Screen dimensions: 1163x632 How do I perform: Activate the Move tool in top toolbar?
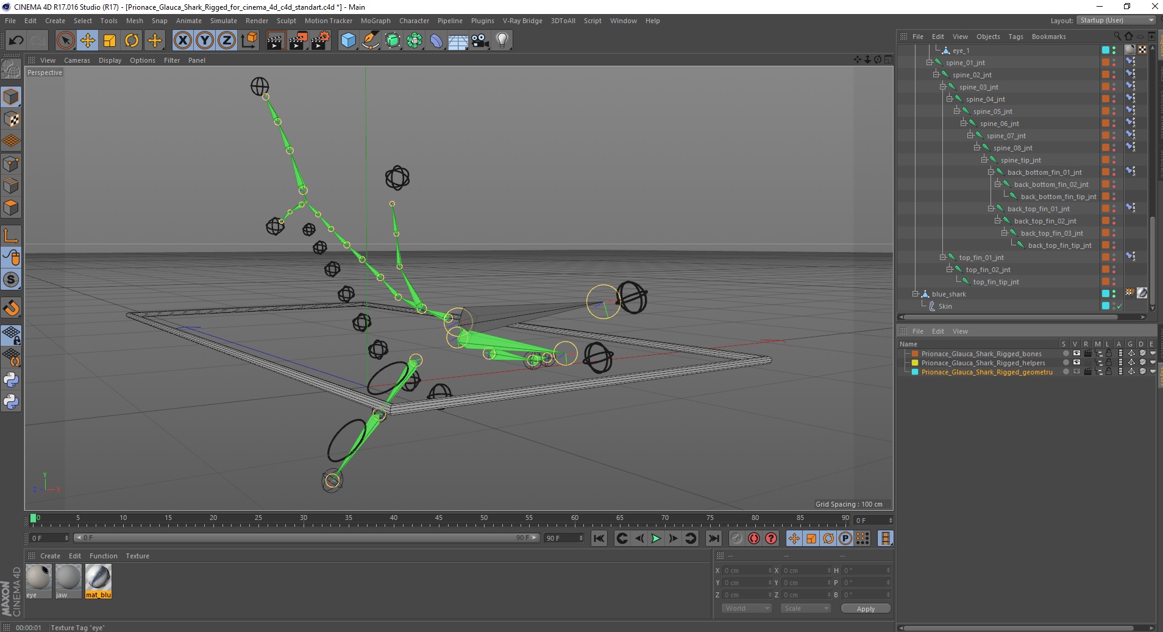88,41
